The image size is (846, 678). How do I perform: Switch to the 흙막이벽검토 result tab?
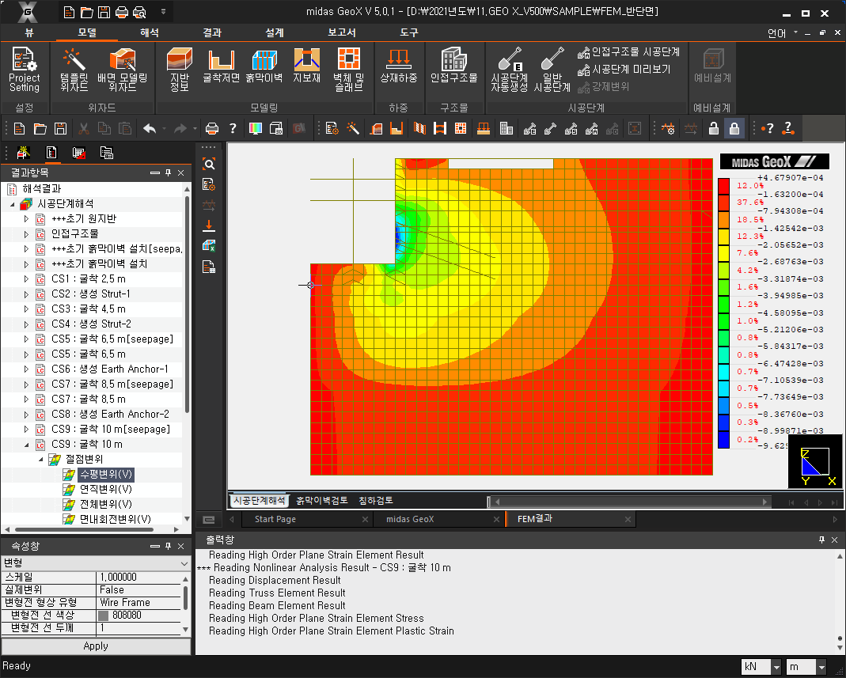coord(321,501)
